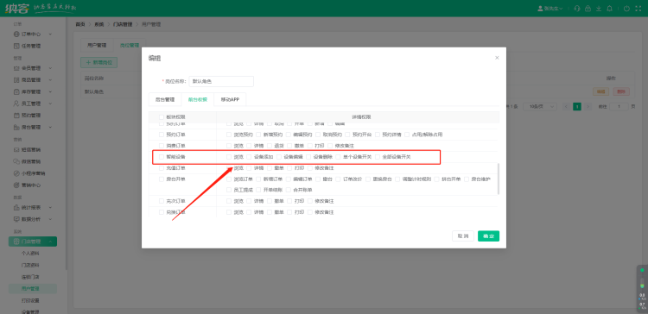648x314 pixels.
Task: Check 合并账单 permission checkbox
Action: (289, 190)
